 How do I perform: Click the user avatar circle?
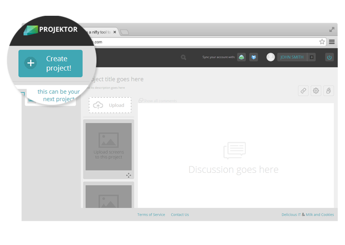[271, 57]
